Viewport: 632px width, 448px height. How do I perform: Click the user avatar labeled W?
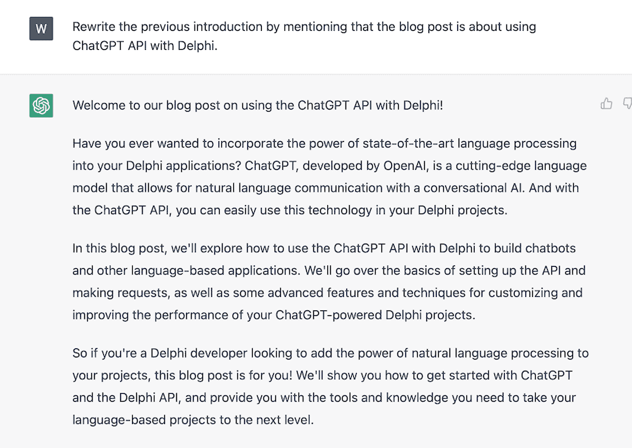pyautogui.click(x=41, y=29)
